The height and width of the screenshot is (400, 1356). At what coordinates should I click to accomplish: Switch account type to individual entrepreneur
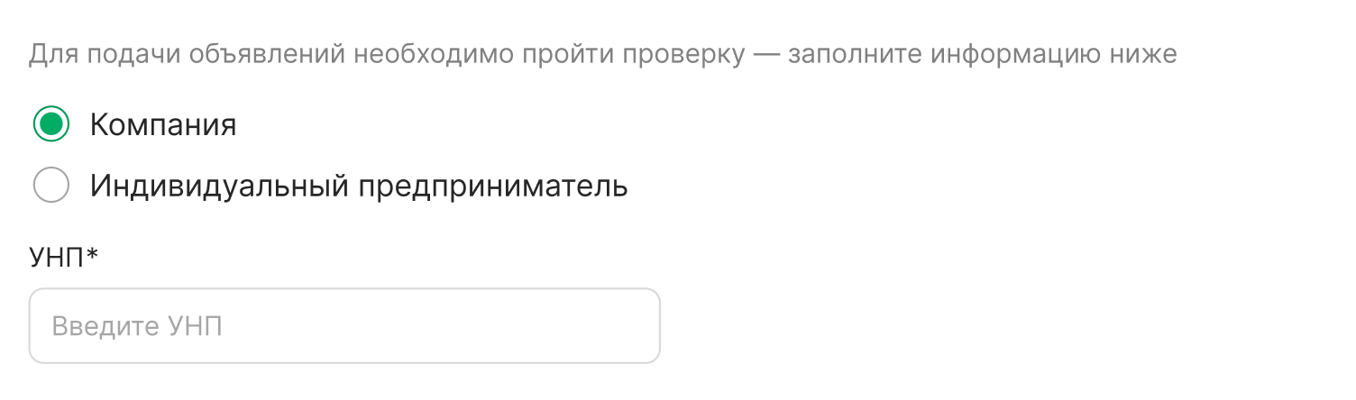click(x=51, y=186)
